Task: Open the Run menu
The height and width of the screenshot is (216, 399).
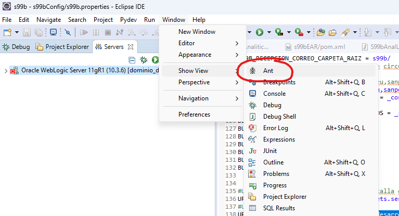Action: (149, 20)
